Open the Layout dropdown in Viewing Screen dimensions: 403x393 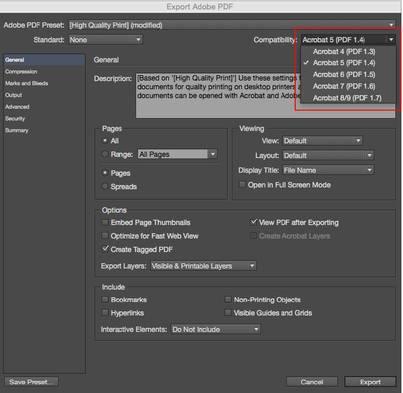328,156
